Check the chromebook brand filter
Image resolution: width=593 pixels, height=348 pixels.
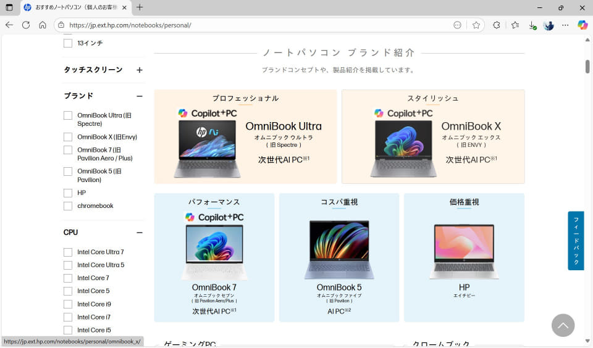click(68, 206)
